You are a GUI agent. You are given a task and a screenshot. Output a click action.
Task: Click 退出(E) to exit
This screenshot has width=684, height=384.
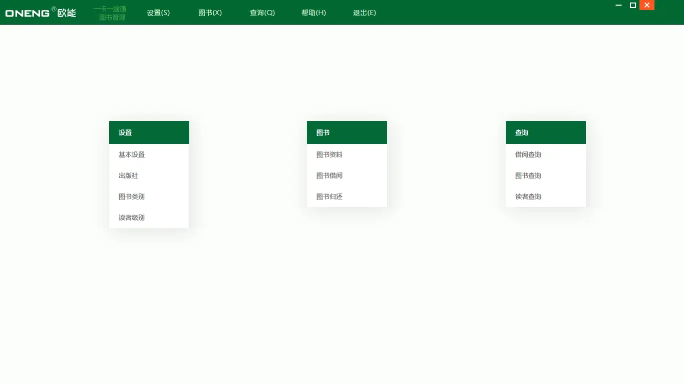(x=365, y=12)
